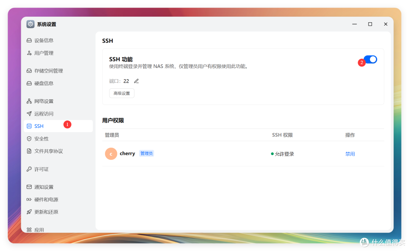This screenshot has width=409, height=251.
Task: Click the SSH terminal icon in sidebar
Action: [x=29, y=126]
